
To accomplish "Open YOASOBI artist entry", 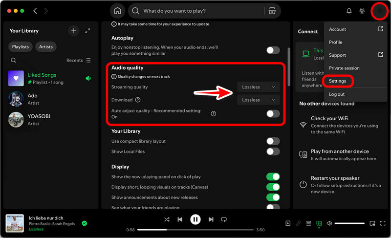I will click(51, 120).
